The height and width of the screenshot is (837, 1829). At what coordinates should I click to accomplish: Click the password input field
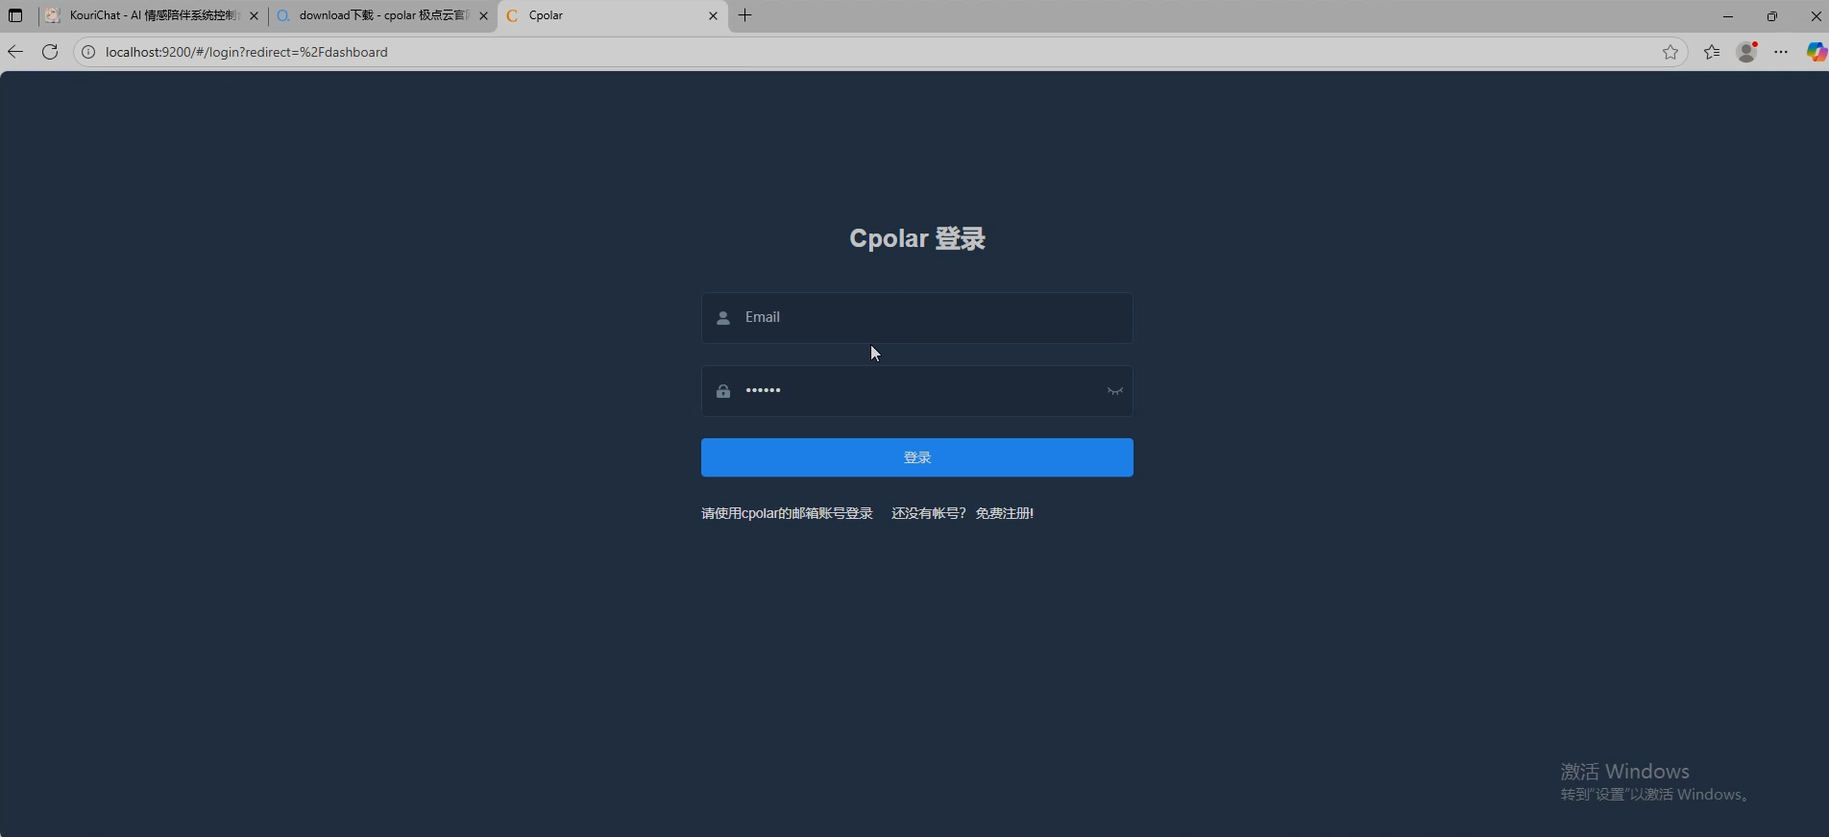point(916,391)
